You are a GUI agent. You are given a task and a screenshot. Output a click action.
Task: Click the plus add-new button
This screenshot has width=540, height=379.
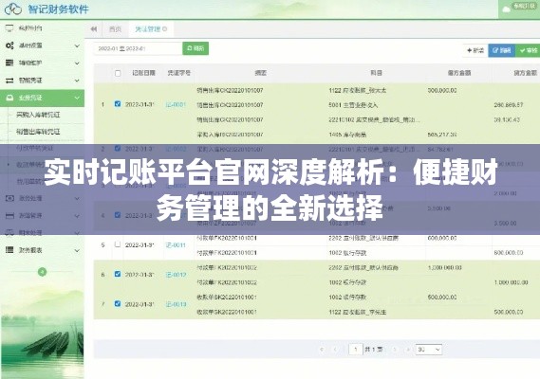[x=475, y=50]
